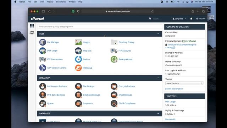Collapse the FILES section

point(158,34)
